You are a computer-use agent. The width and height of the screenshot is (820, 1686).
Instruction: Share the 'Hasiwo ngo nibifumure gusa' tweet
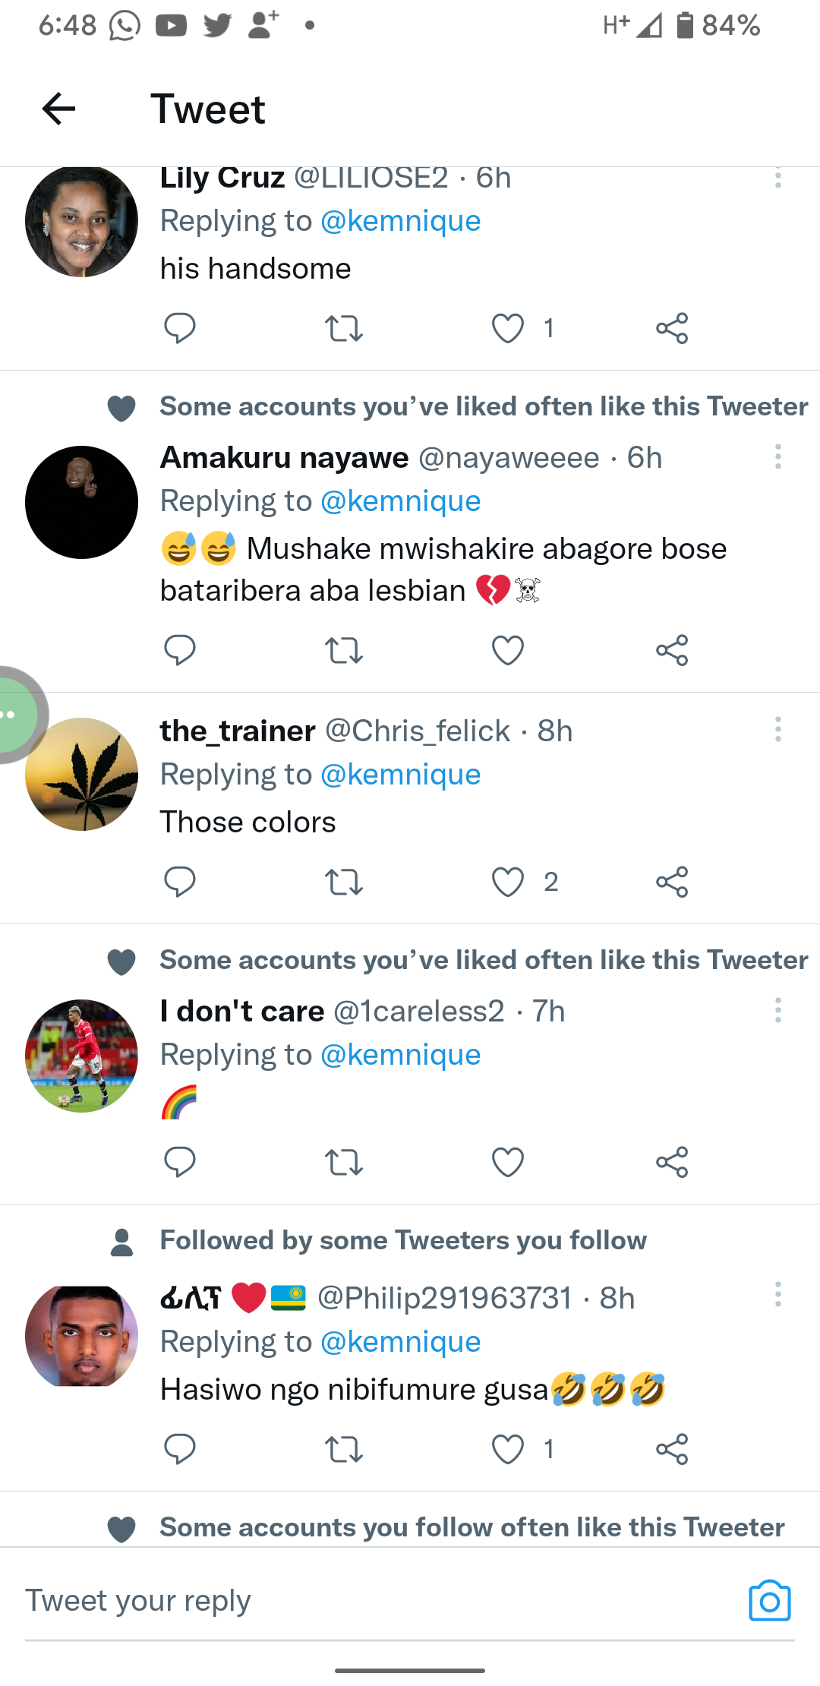coord(672,1449)
